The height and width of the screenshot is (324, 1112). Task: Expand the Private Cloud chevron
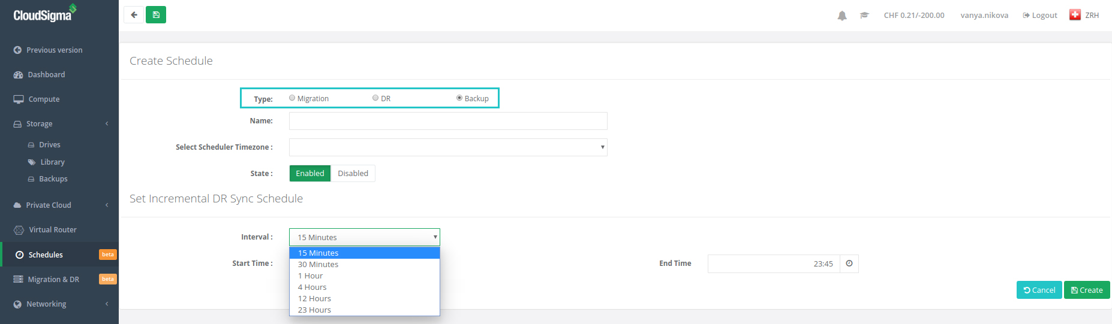point(107,205)
